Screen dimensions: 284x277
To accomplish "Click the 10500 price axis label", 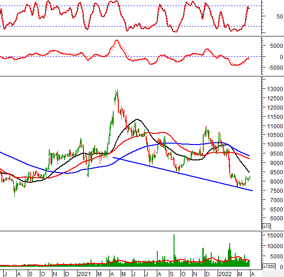I will (x=275, y=135).
